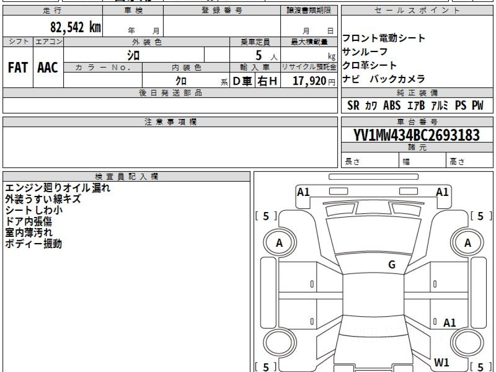Select the SR equipment code
Image resolution: width=496 pixels, height=372 pixels.
click(x=353, y=105)
